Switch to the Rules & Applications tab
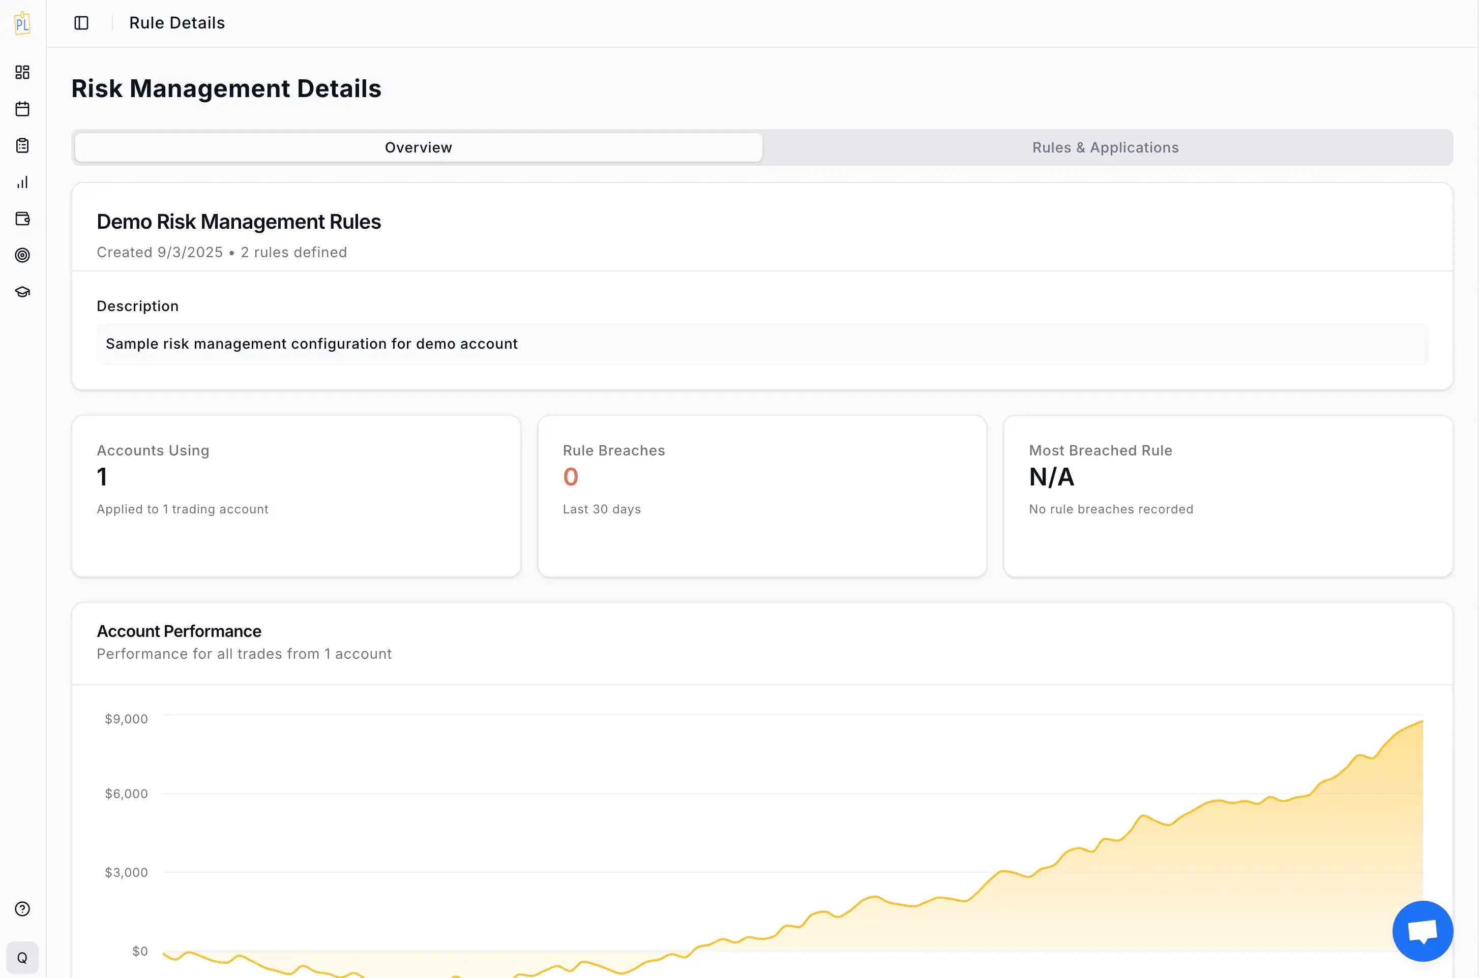 1105,147
